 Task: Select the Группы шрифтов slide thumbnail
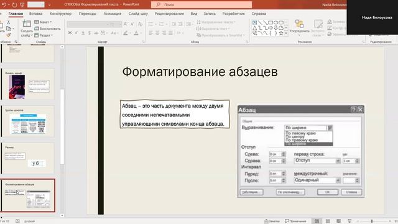point(28,122)
